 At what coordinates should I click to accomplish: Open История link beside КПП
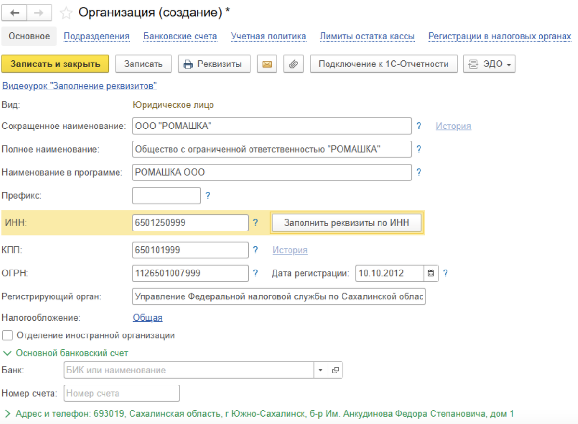(290, 250)
